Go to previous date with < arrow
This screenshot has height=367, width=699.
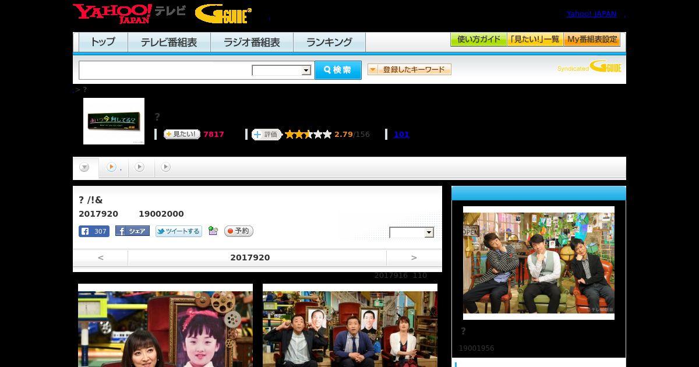pyautogui.click(x=100, y=257)
